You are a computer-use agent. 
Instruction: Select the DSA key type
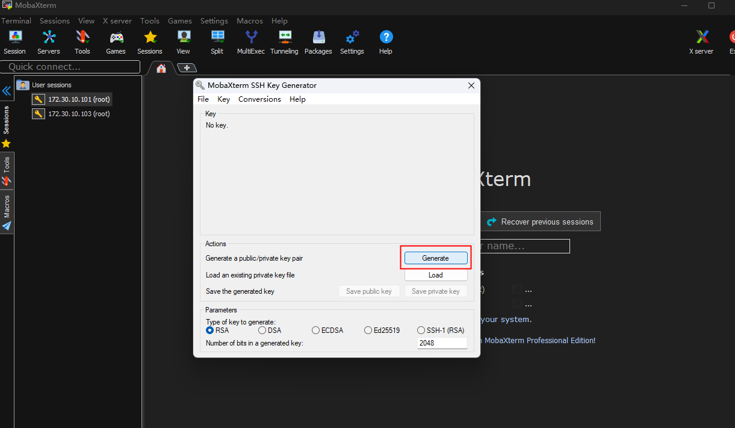point(270,330)
